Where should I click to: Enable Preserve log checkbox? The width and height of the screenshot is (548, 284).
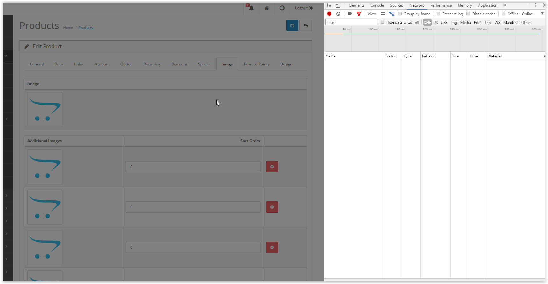click(438, 14)
